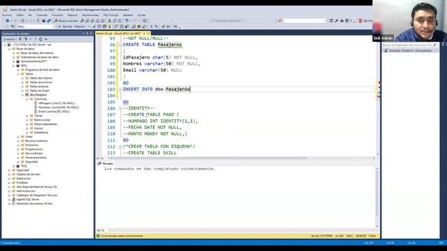Collapse the Bases de datos node
This screenshot has width=447, height=251.
point(9,49)
